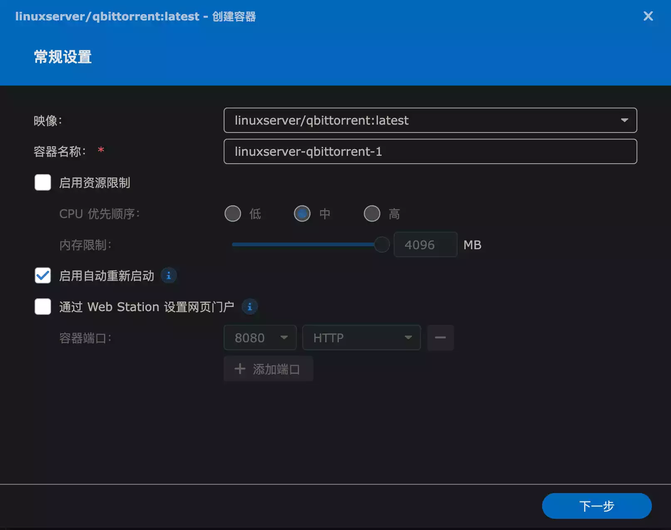Disable 启用自动重新启动 checkbox
Screen dimensions: 671x530
[42, 275]
